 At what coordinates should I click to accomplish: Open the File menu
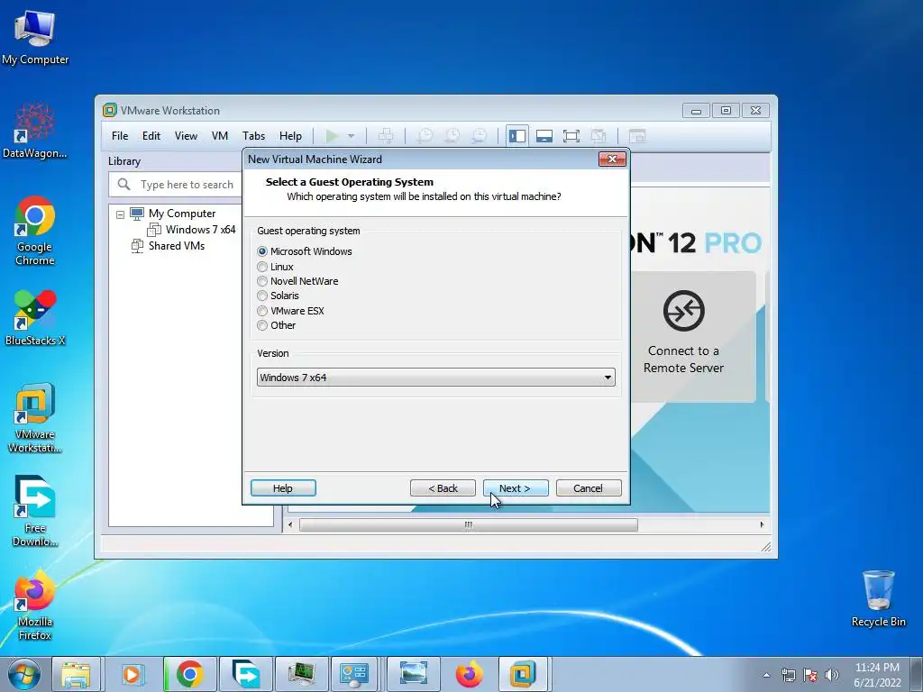pyautogui.click(x=120, y=136)
